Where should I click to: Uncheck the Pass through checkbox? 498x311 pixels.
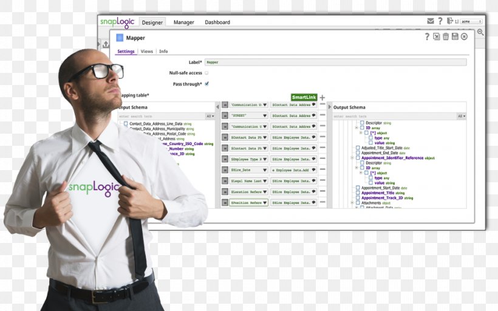point(206,84)
